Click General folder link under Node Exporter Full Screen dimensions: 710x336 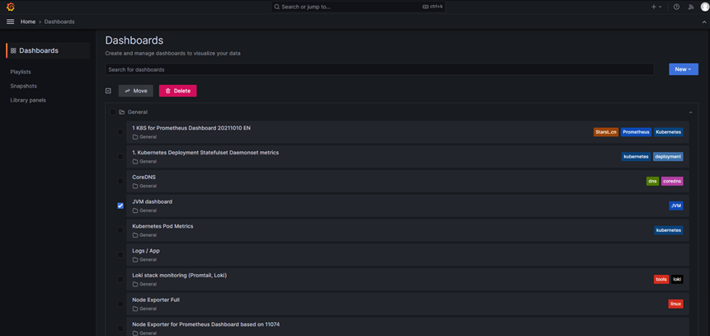click(x=144, y=308)
